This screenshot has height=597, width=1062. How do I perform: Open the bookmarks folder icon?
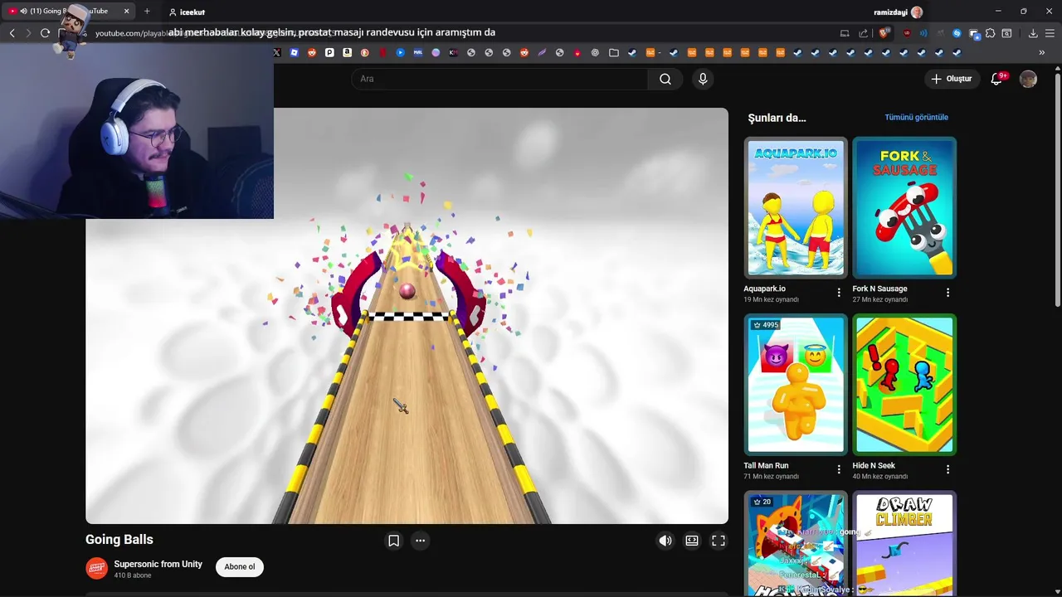point(613,52)
